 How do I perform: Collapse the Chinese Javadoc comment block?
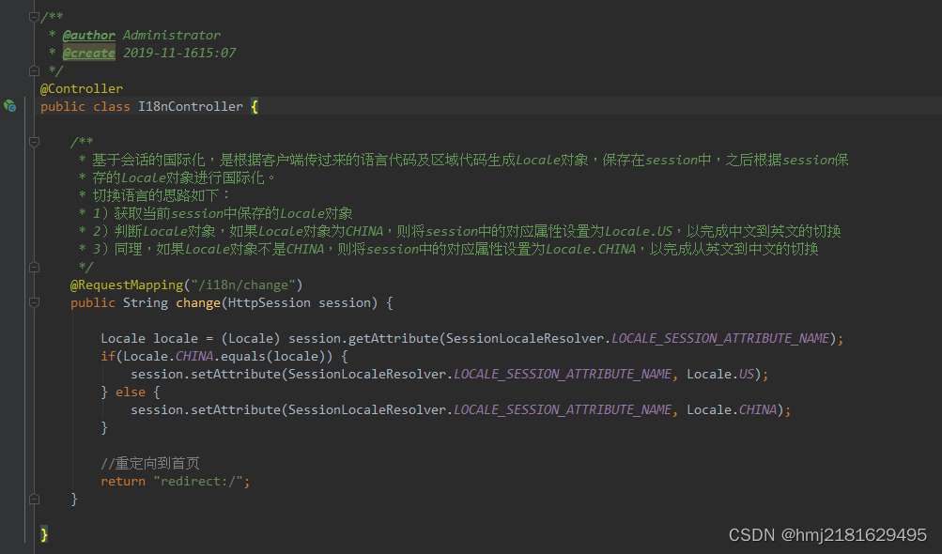point(34,142)
